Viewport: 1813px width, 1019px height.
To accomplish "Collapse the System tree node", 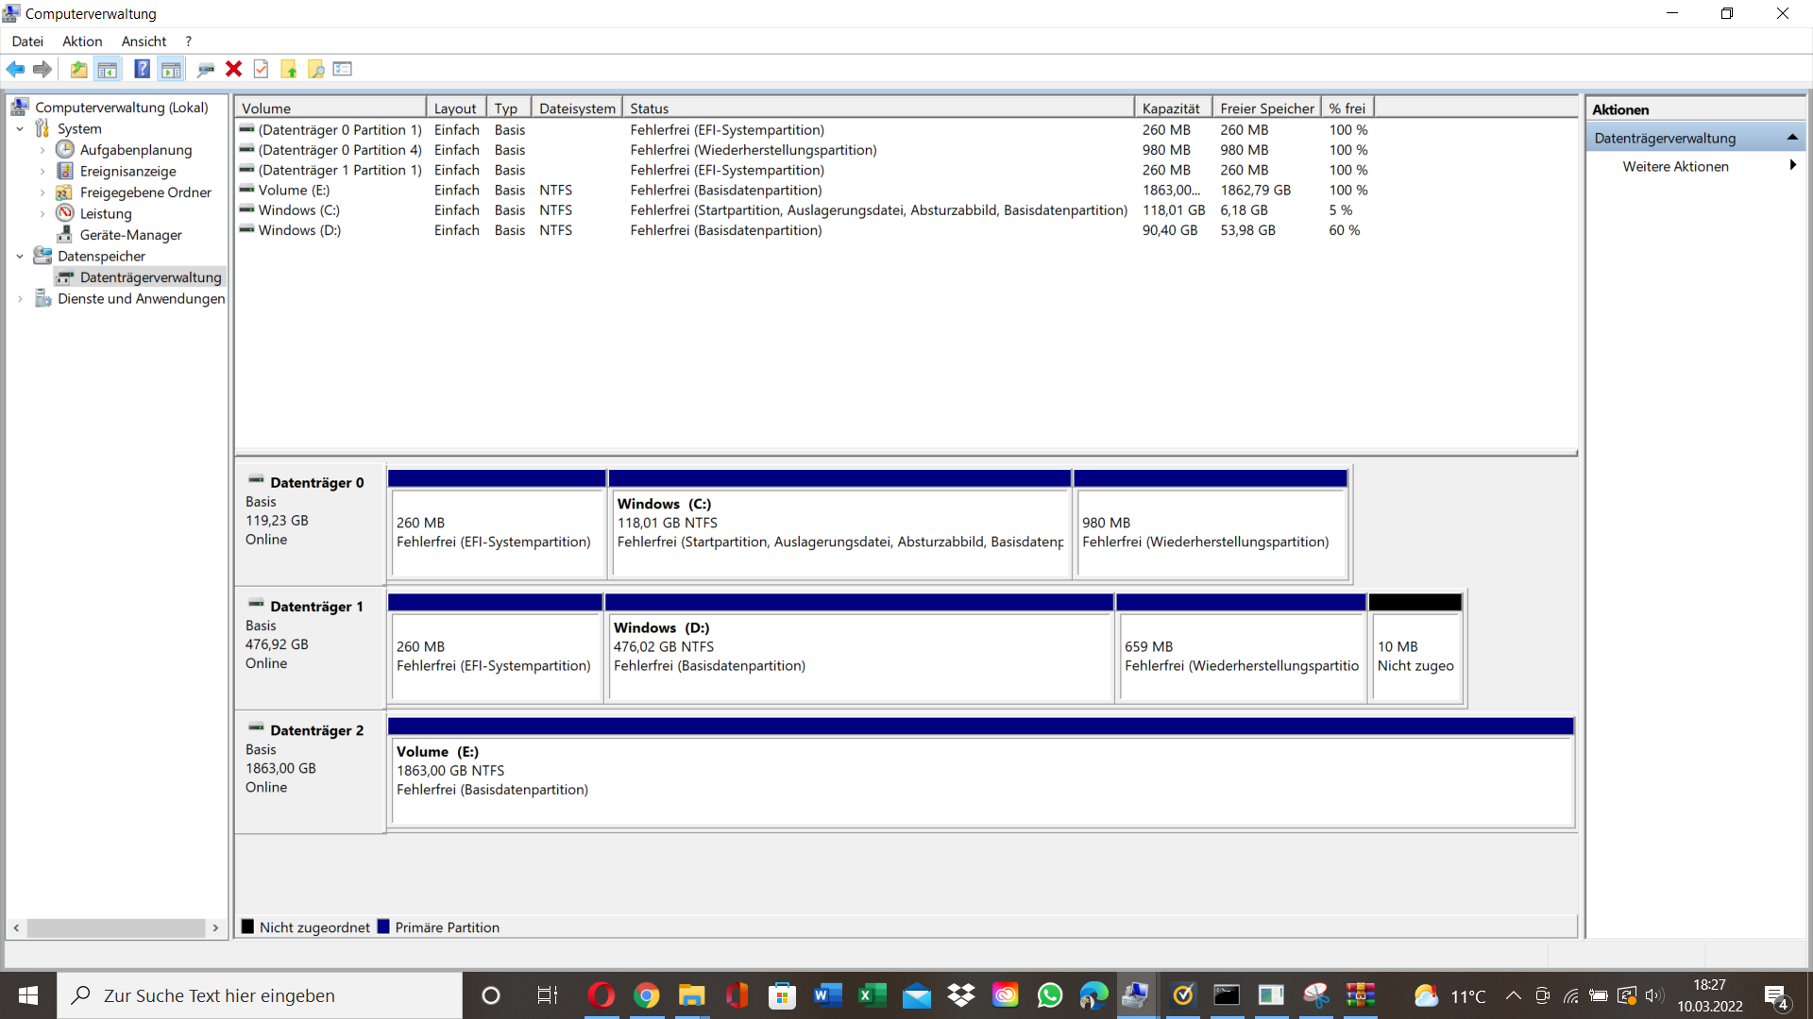I will click(20, 129).
